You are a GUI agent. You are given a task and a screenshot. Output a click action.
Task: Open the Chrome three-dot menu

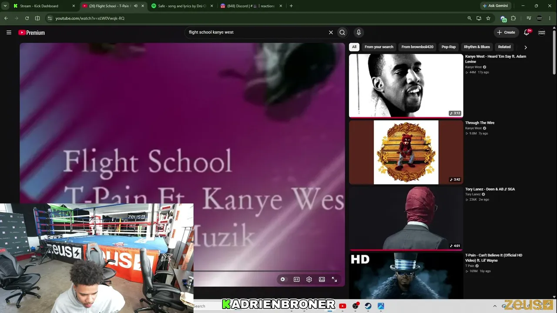[550, 18]
